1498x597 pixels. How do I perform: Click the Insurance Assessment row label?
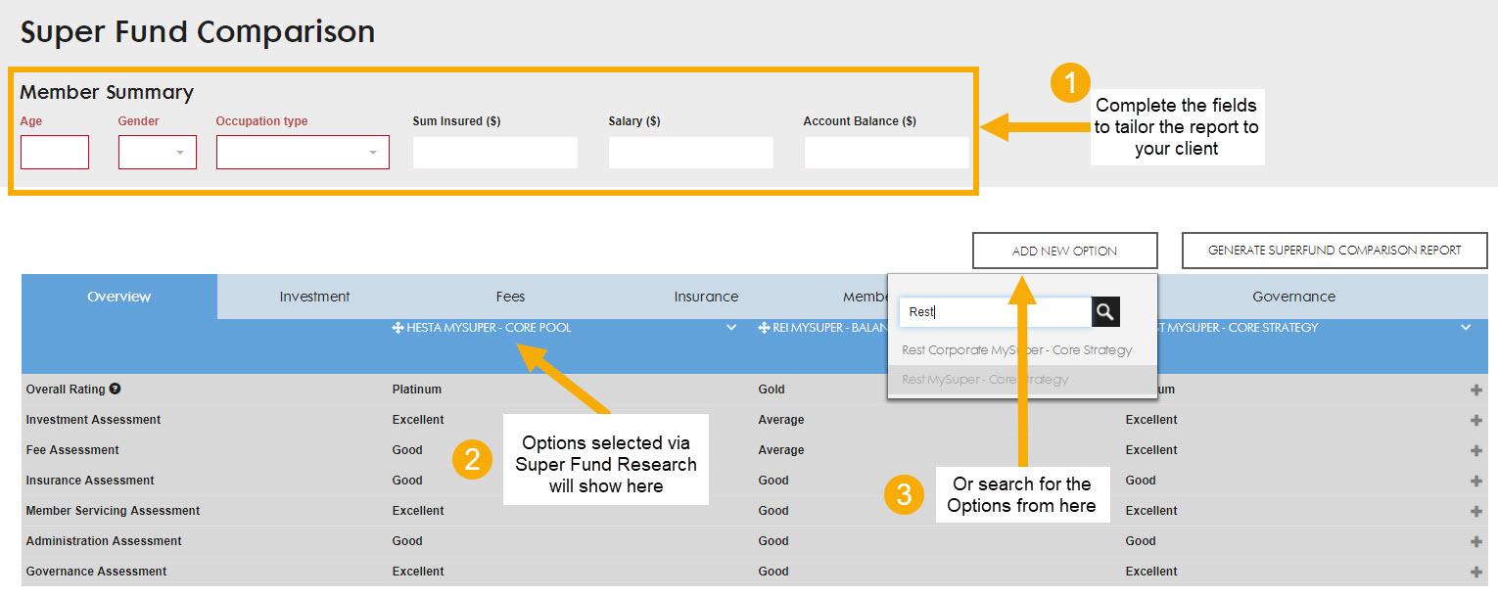click(90, 481)
